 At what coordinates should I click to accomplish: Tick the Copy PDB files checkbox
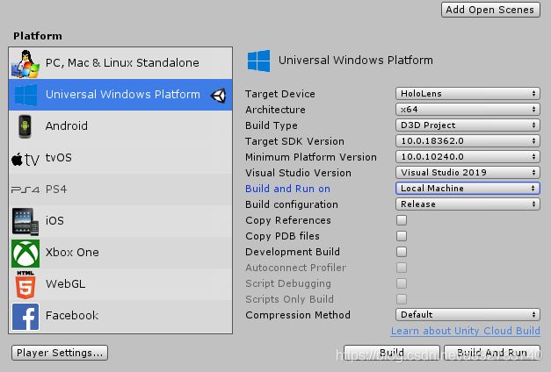click(x=402, y=236)
